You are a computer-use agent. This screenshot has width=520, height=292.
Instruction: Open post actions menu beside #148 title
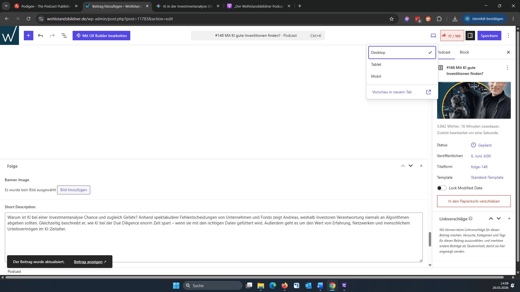pos(507,68)
